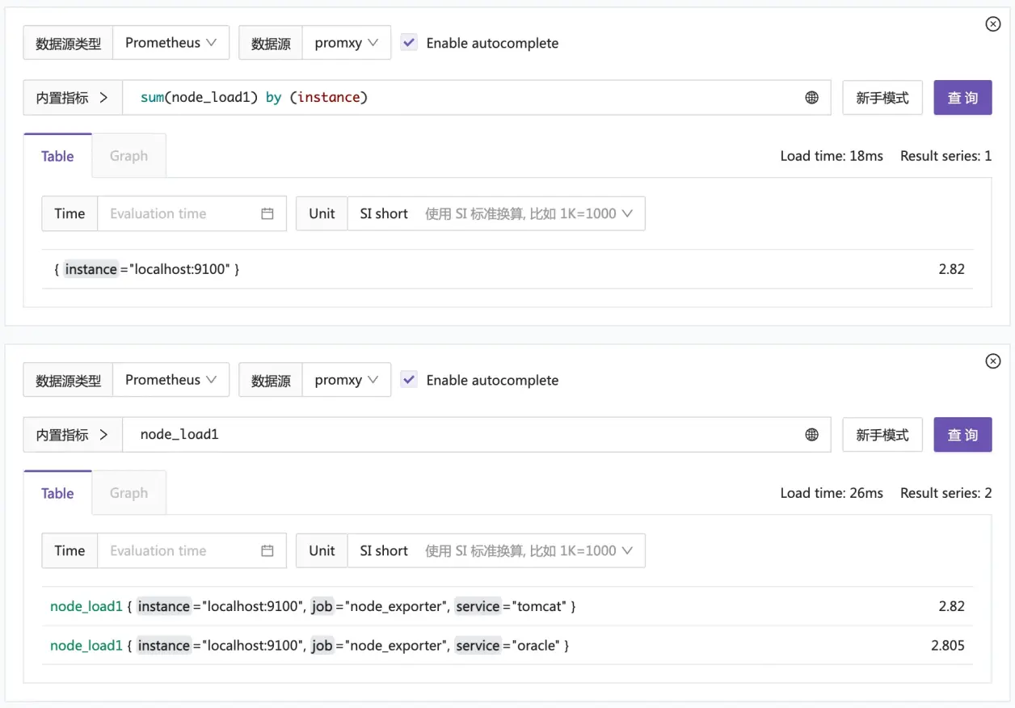This screenshot has height=708, width=1015.
Task: Click the job label in the oracle row
Action: (x=322, y=646)
